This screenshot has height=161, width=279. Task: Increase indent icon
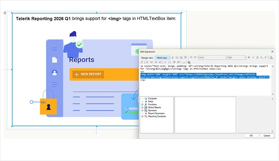pyautogui.click(x=178, y=62)
